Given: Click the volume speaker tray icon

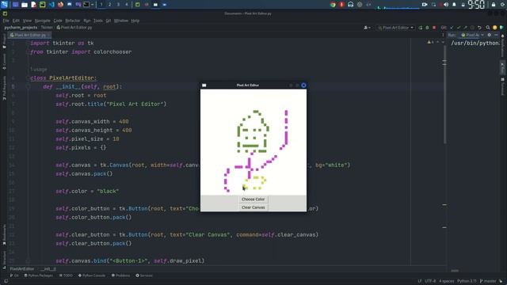Looking at the screenshot, I should coord(446,5).
